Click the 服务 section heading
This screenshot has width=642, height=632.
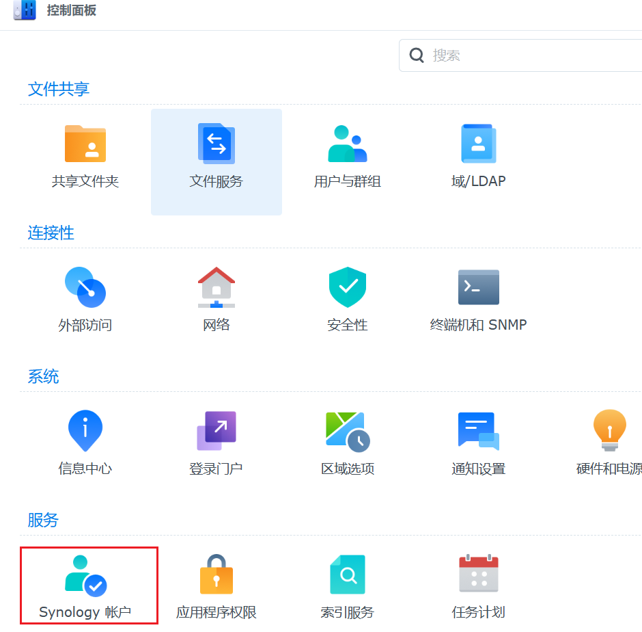(x=43, y=520)
